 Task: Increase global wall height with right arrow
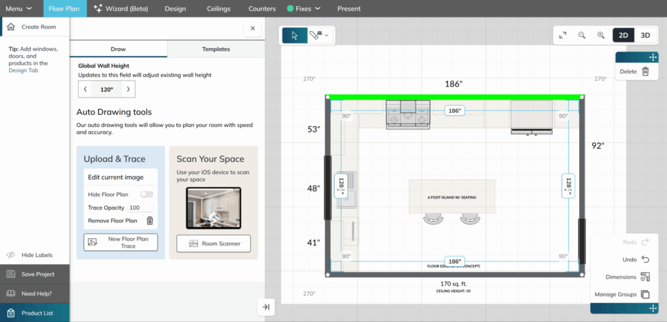128,89
